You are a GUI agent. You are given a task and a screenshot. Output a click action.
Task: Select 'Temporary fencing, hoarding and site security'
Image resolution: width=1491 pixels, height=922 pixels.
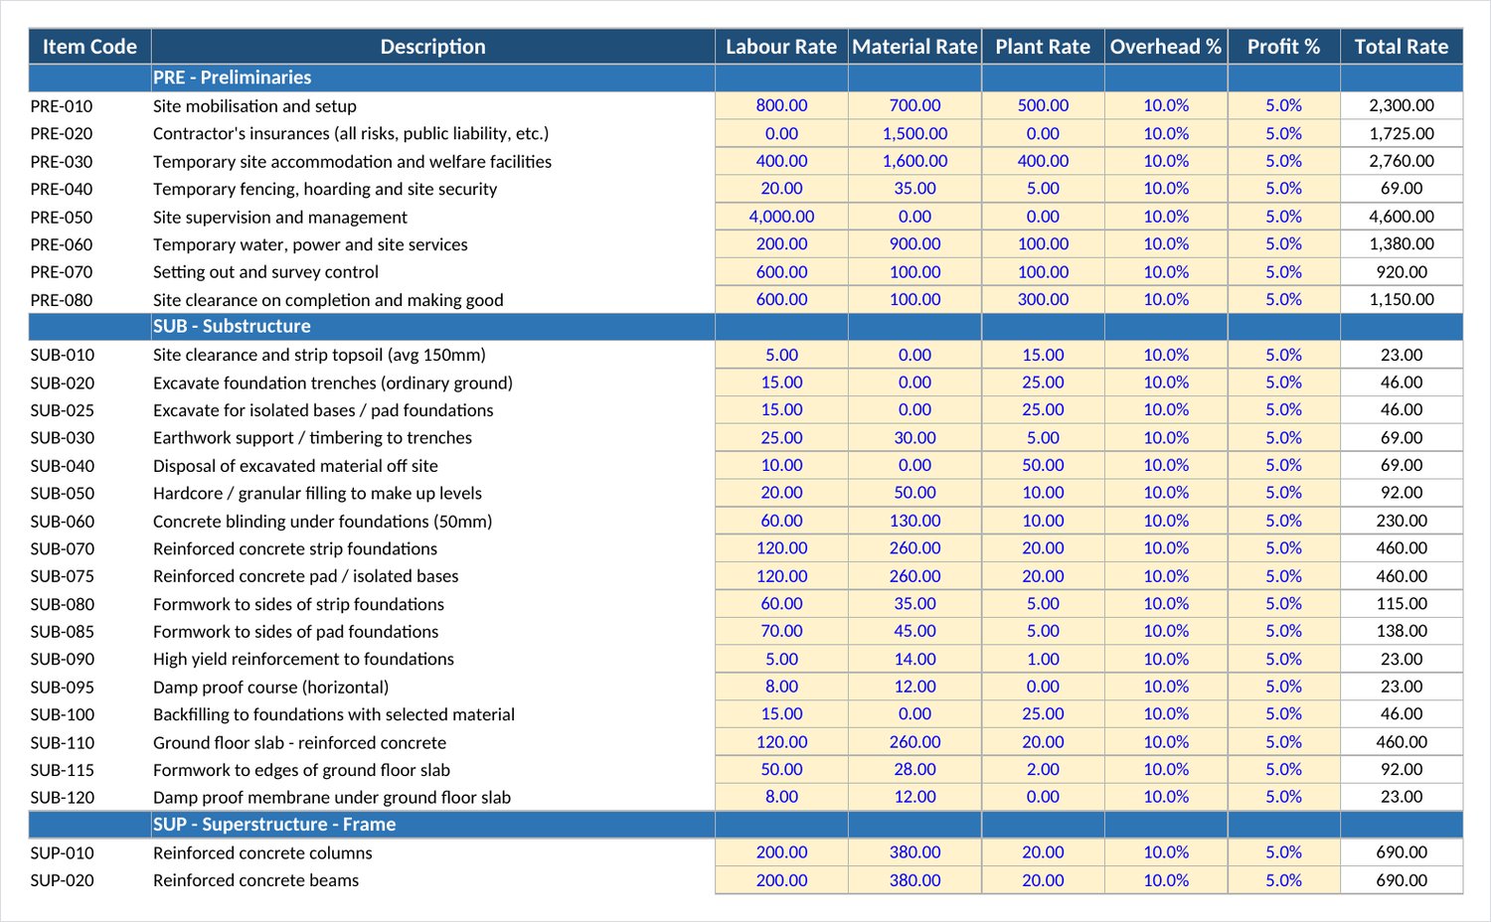click(325, 189)
